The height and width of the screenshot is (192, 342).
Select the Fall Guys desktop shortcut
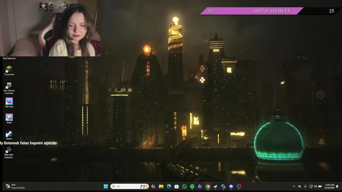(9, 103)
